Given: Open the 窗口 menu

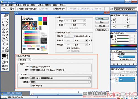Looking at the screenshot, I should pos(55,5).
